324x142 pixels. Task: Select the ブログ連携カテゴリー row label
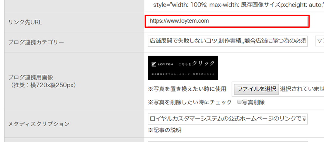click(36, 42)
